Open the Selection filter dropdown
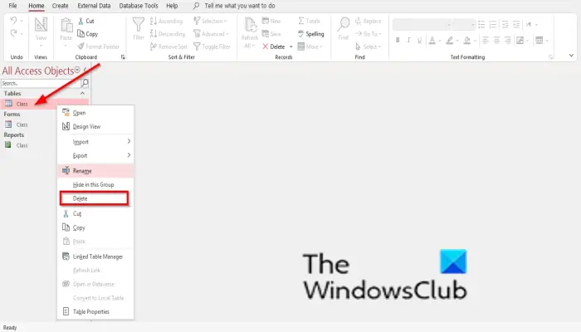Viewport: 581px width, 332px height. [210, 21]
